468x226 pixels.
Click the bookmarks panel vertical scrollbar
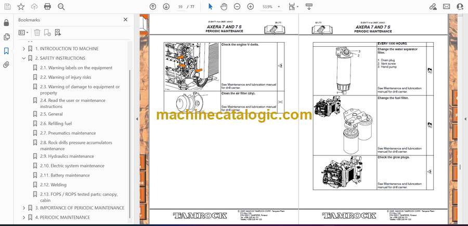click(x=129, y=143)
